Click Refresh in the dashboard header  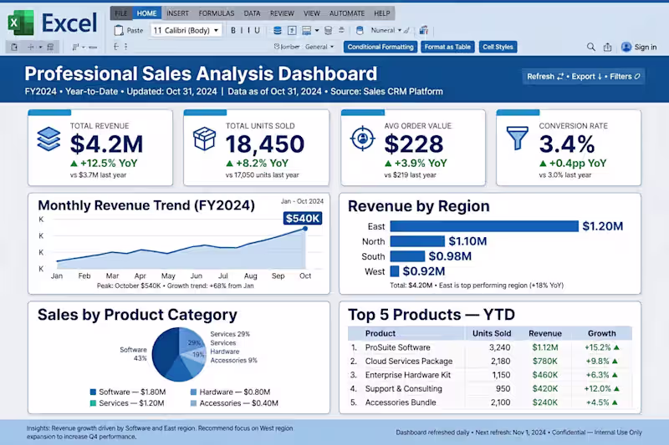[545, 76]
